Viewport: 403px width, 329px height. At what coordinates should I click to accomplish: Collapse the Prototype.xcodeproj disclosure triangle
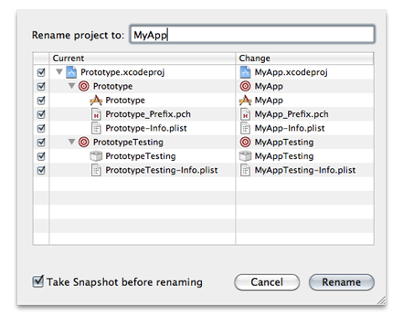(59, 72)
